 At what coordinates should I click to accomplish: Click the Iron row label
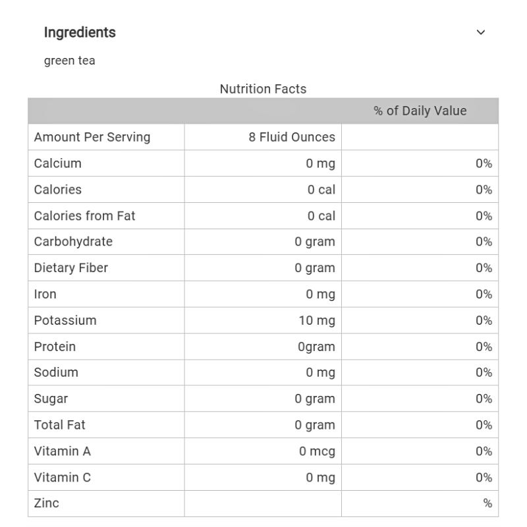click(x=45, y=294)
